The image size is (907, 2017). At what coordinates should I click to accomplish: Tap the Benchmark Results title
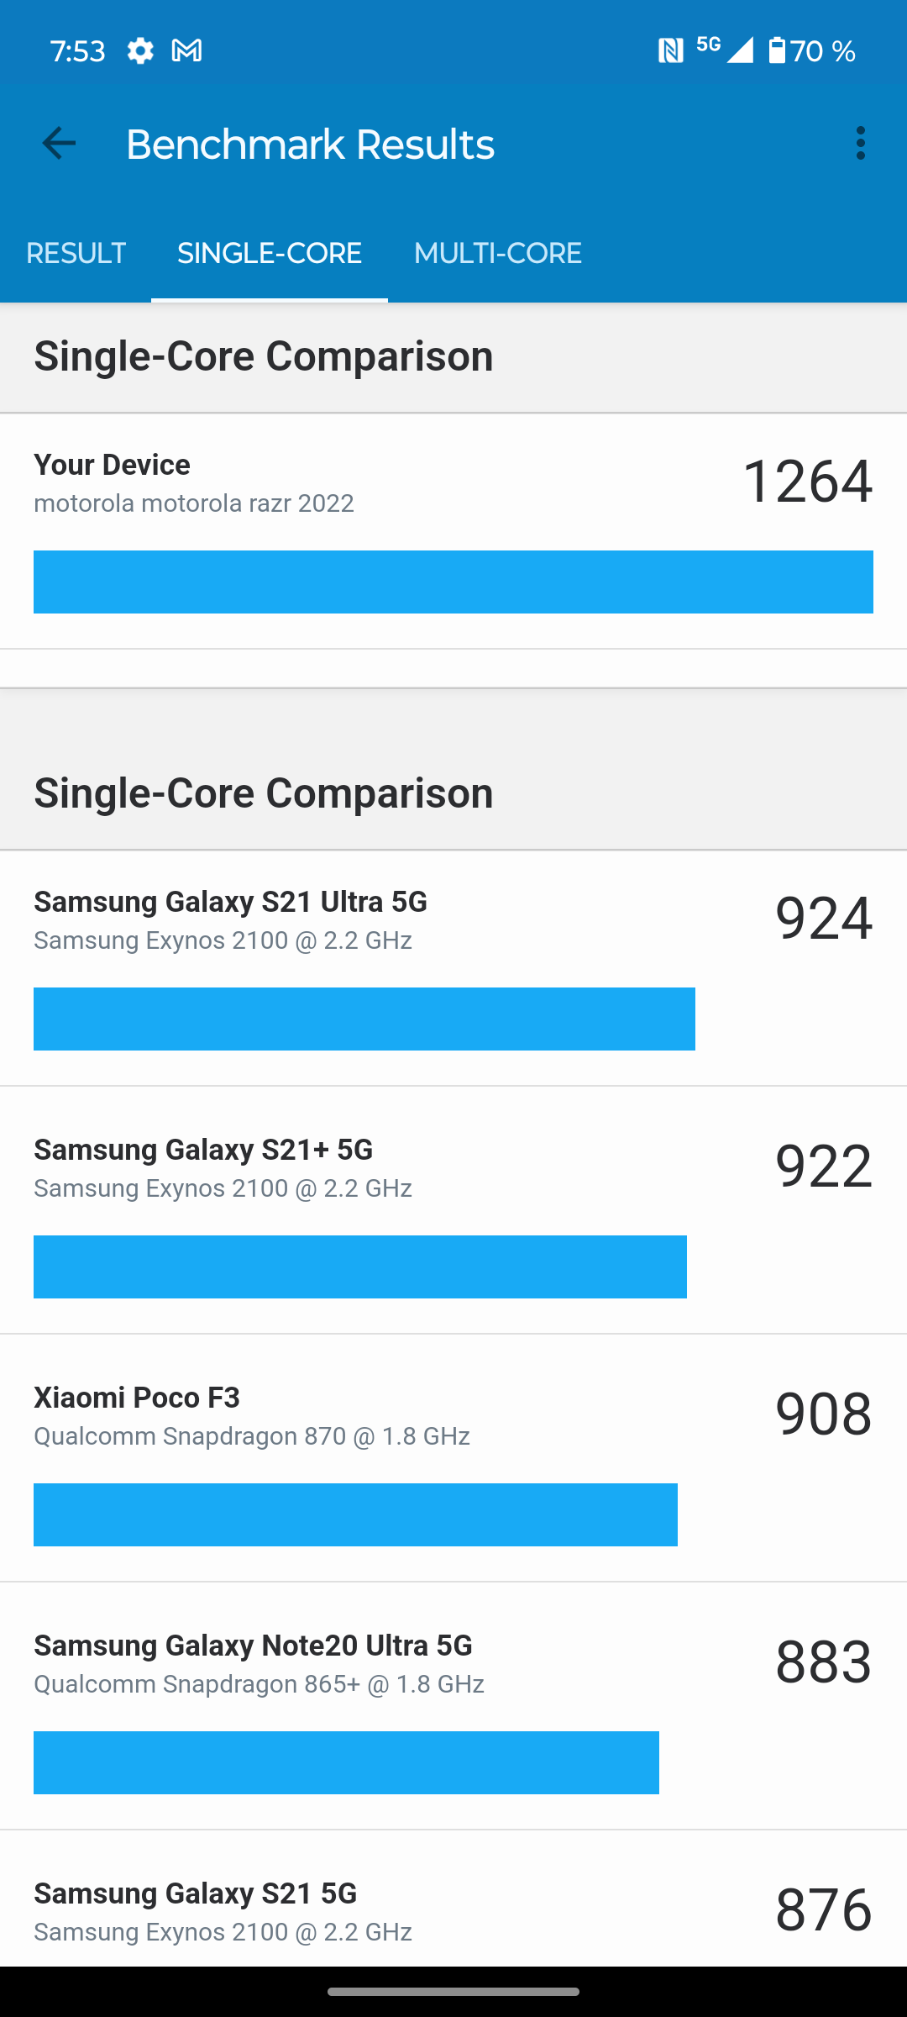pos(310,145)
